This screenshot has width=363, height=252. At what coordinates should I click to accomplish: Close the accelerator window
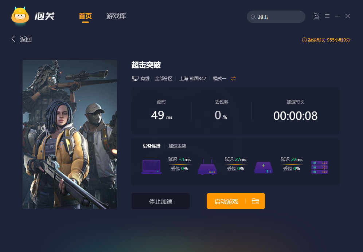click(347, 16)
